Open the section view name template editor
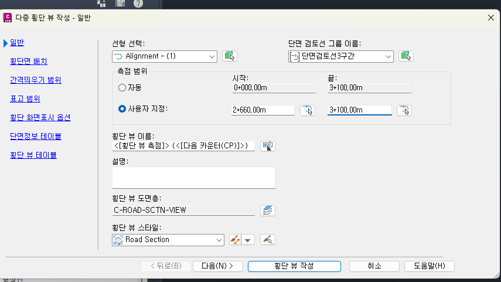The width and height of the screenshot is (501, 282). 268,146
